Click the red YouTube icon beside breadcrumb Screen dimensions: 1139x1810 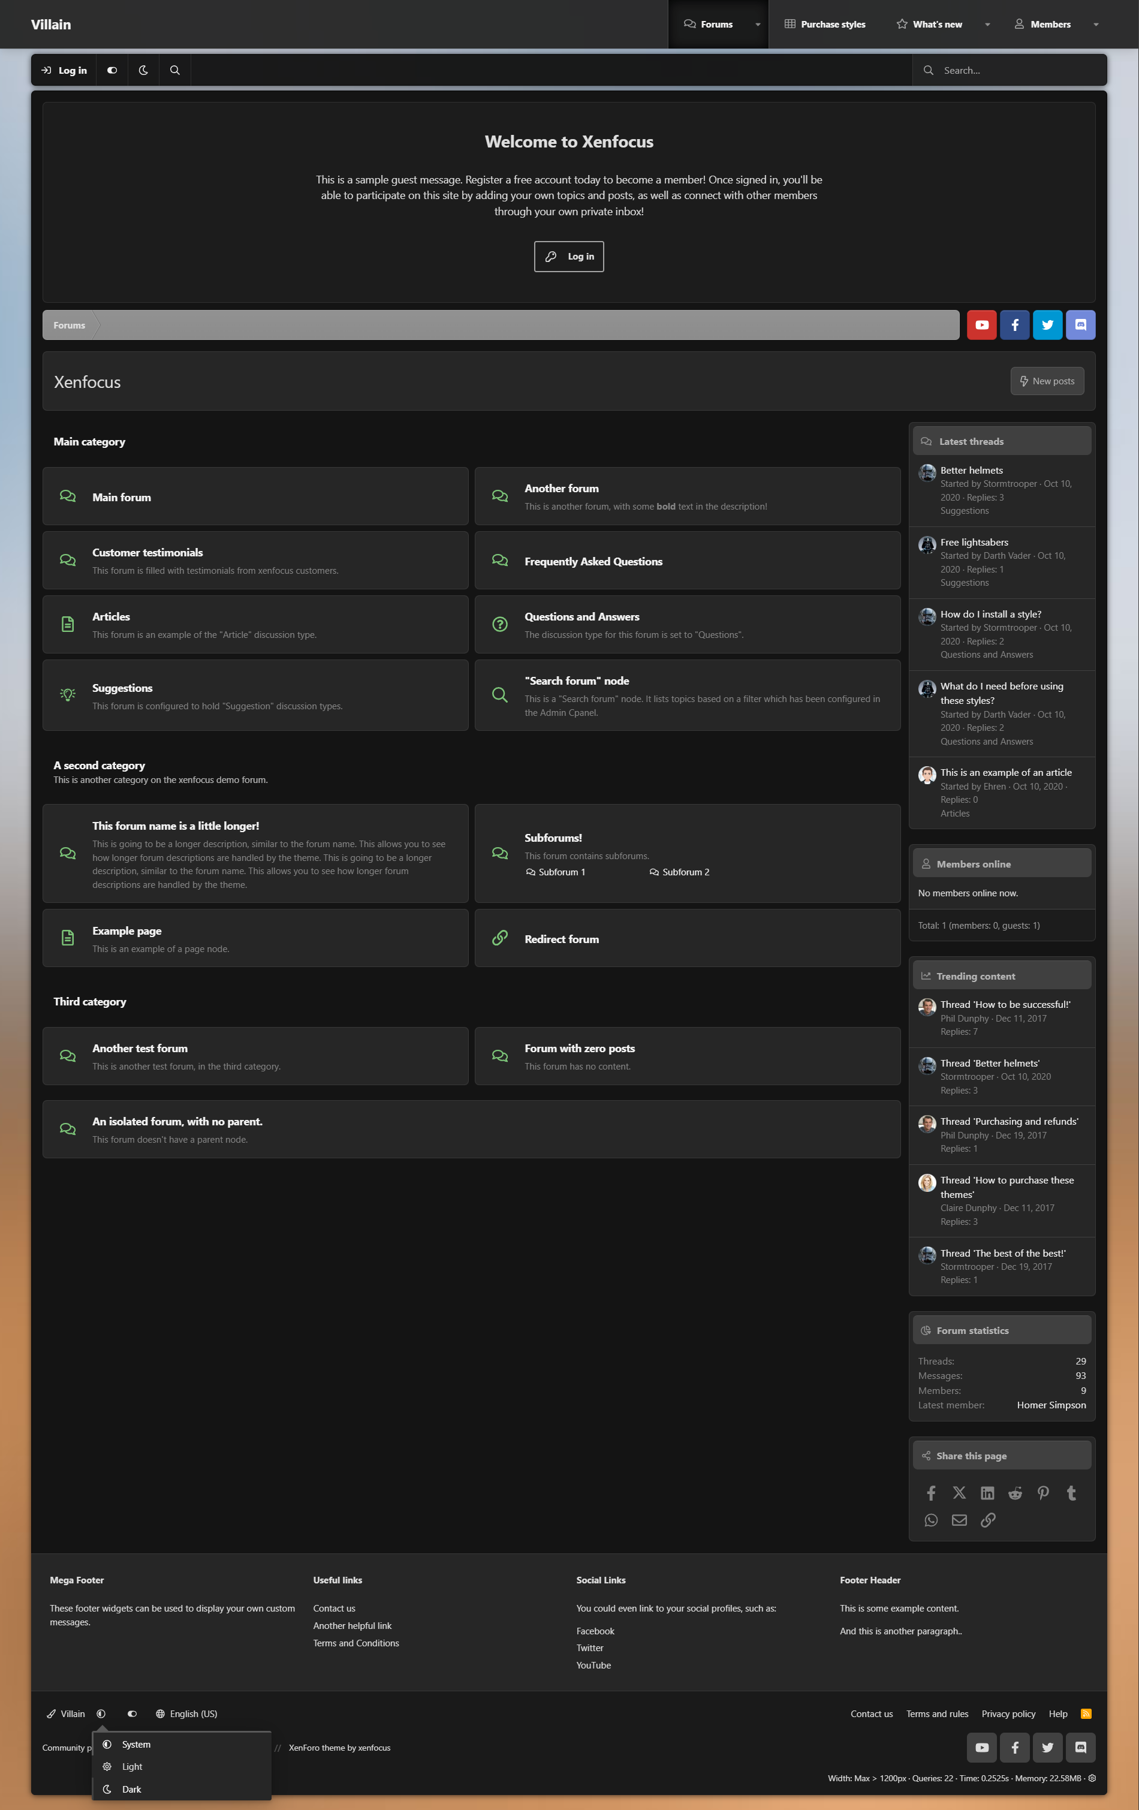(981, 325)
